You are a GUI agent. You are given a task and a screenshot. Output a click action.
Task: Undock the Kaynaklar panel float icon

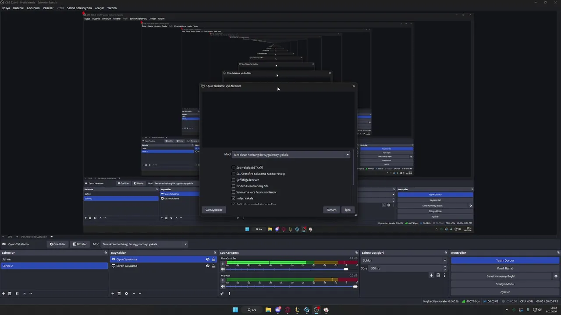pos(215,252)
